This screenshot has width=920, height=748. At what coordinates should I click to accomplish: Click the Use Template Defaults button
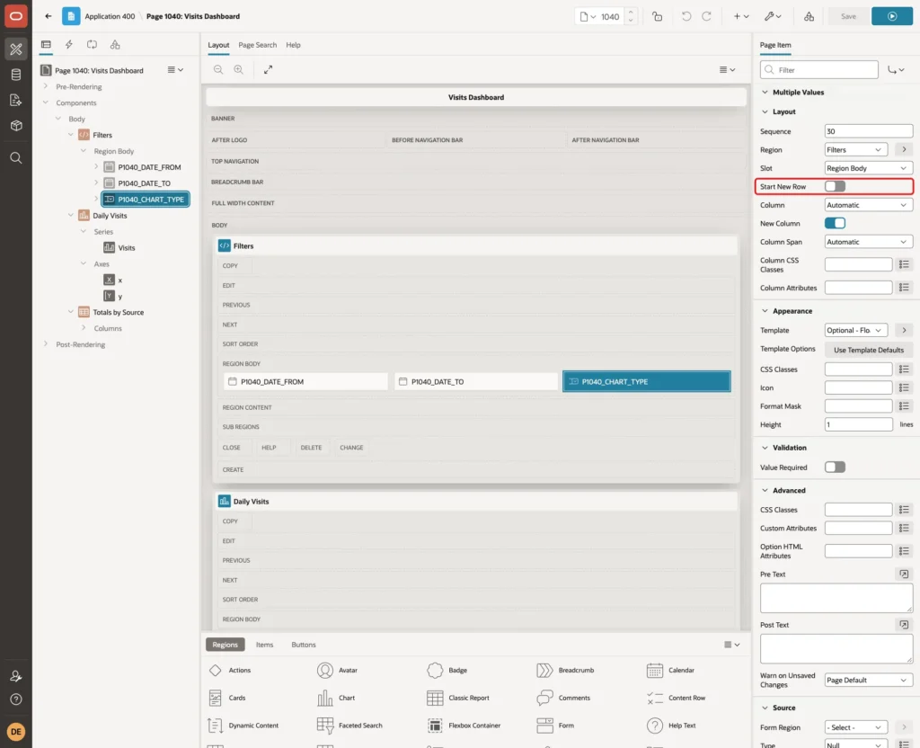[x=869, y=350]
